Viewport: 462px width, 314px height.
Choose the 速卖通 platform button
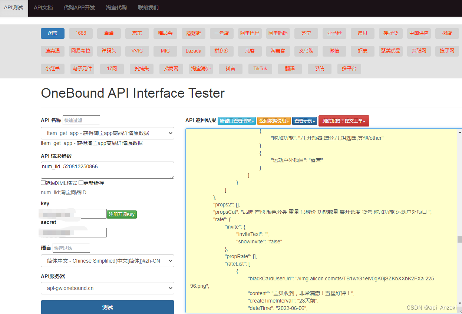53,51
